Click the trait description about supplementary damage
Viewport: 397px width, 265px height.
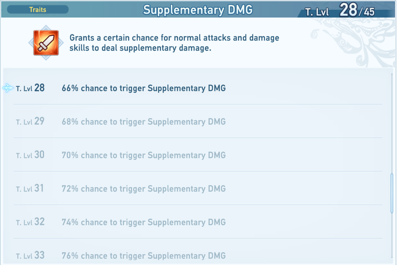point(174,43)
